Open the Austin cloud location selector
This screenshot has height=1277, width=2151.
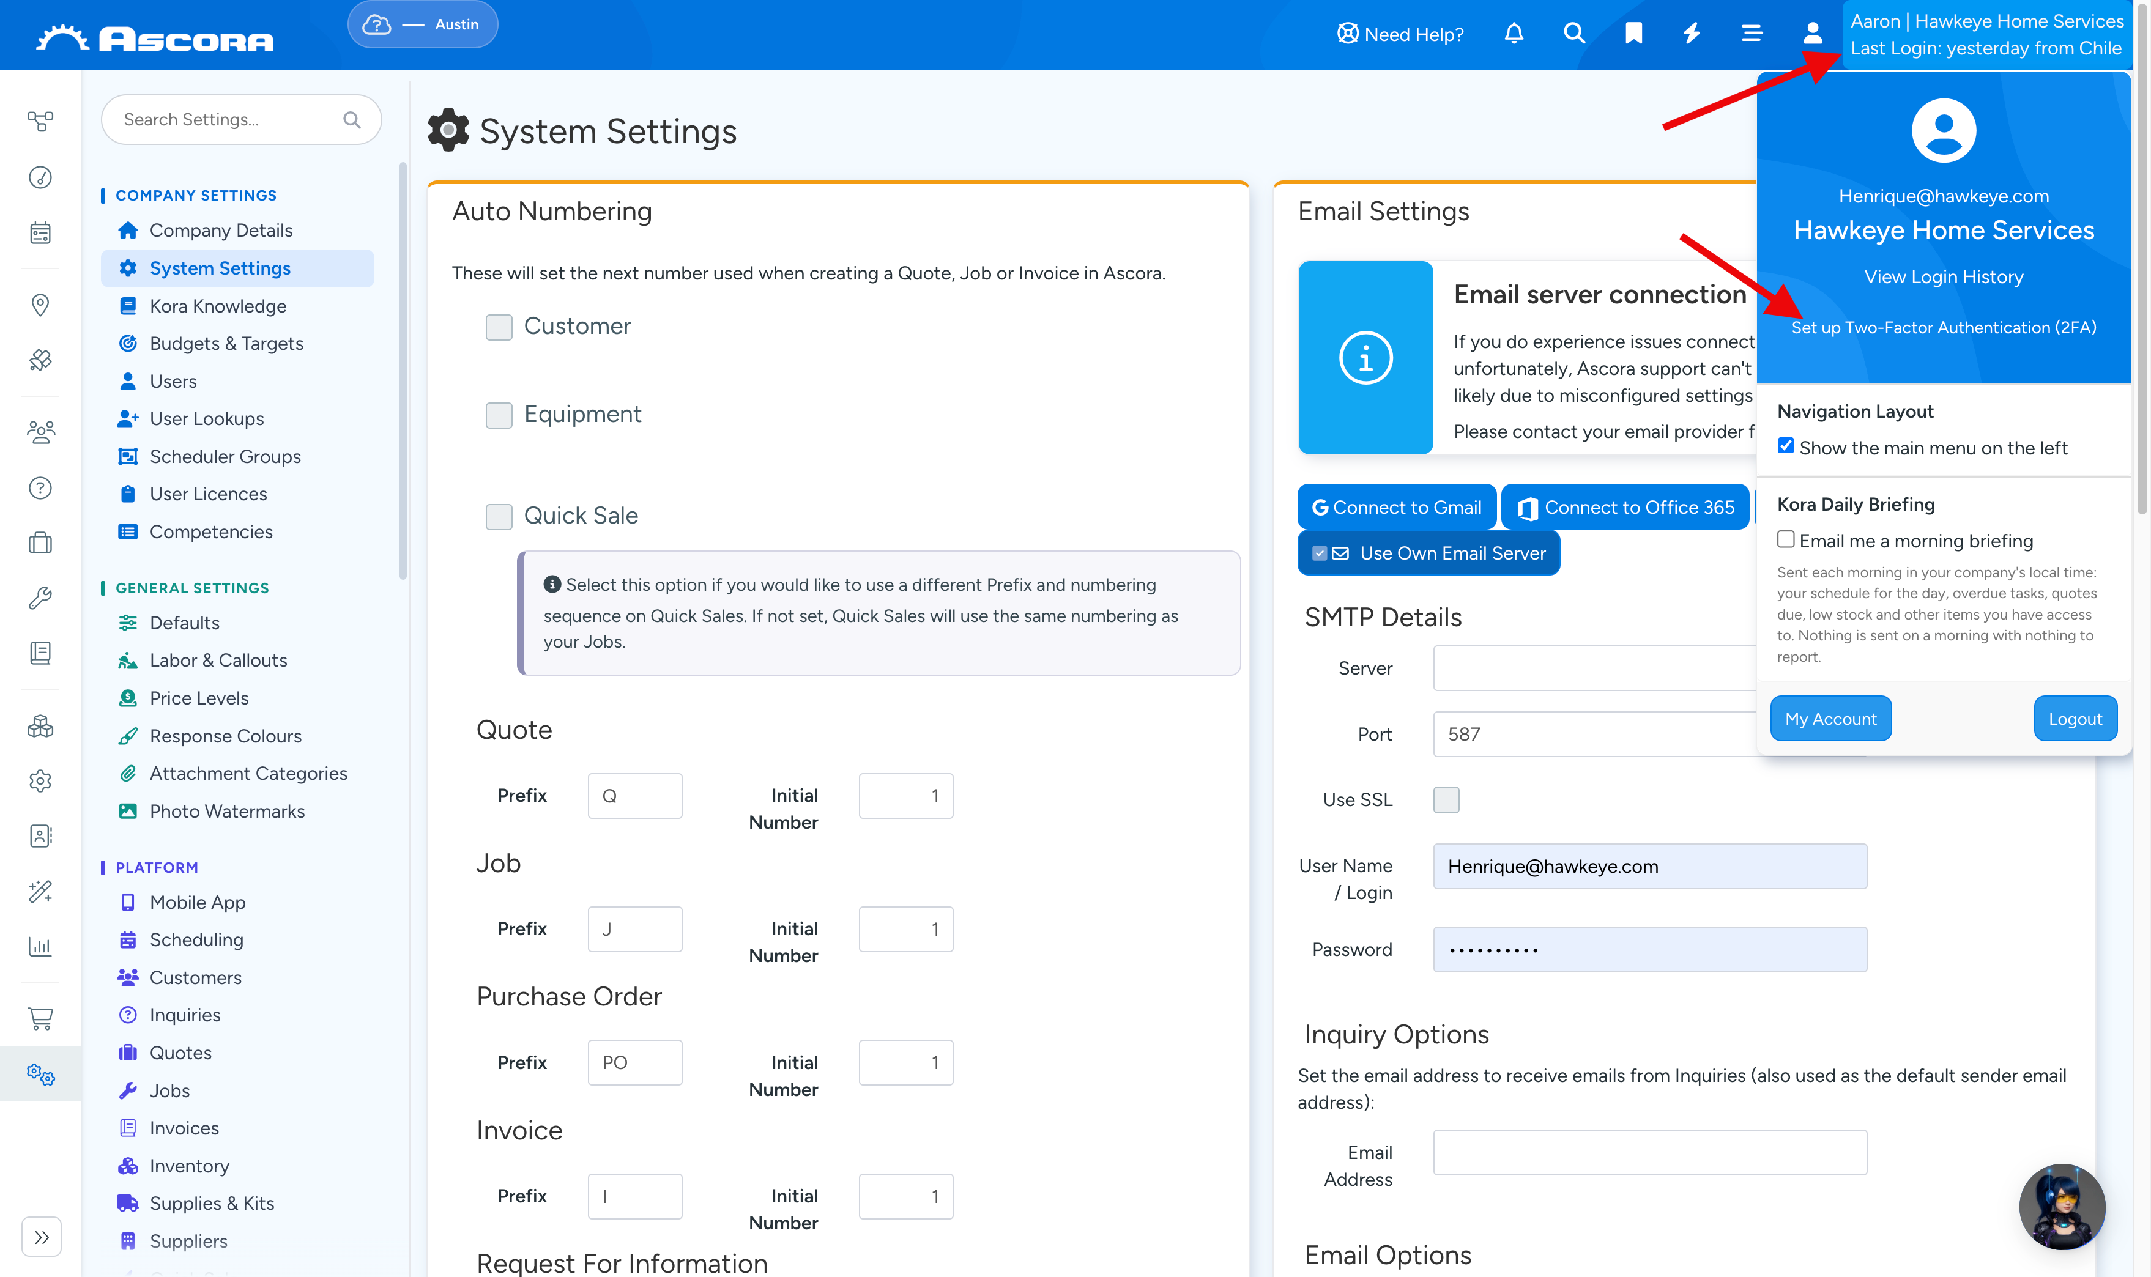click(x=423, y=24)
